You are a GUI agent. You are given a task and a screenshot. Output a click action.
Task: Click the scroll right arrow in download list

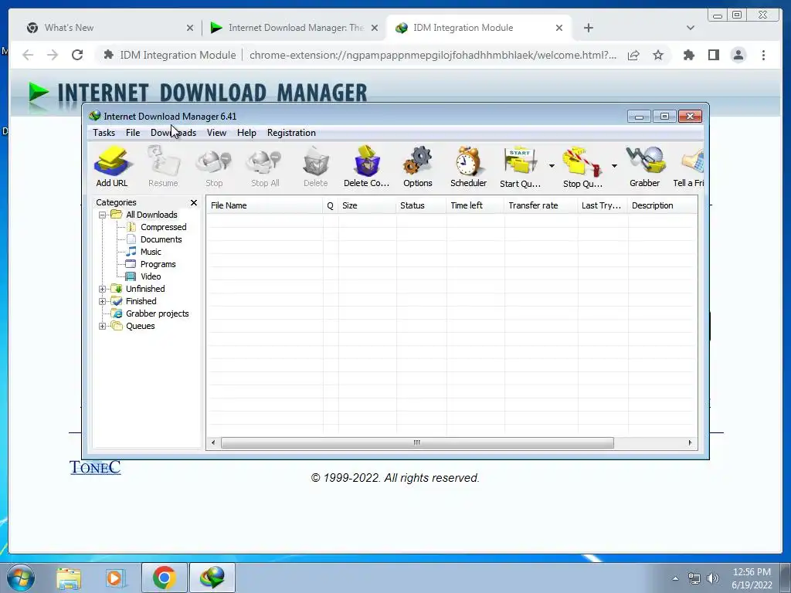coord(690,442)
